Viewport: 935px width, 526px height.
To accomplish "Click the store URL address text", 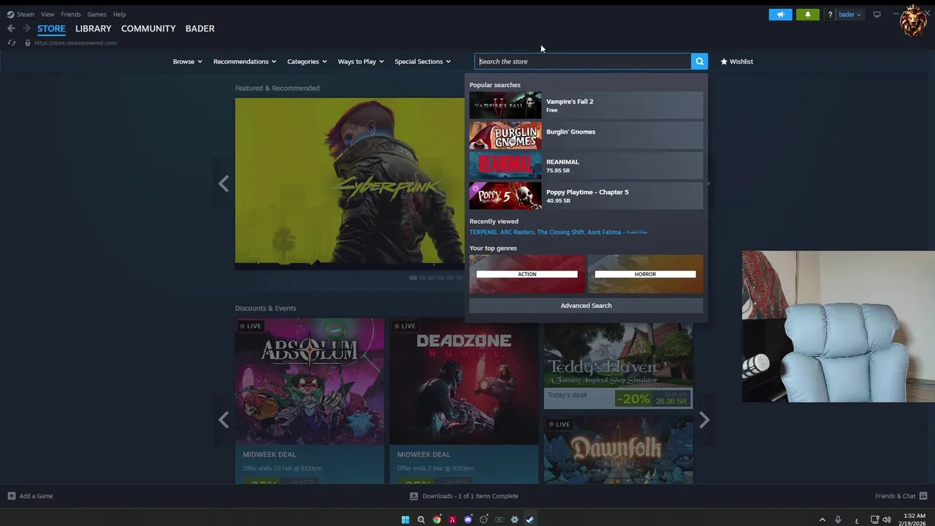I will point(75,43).
